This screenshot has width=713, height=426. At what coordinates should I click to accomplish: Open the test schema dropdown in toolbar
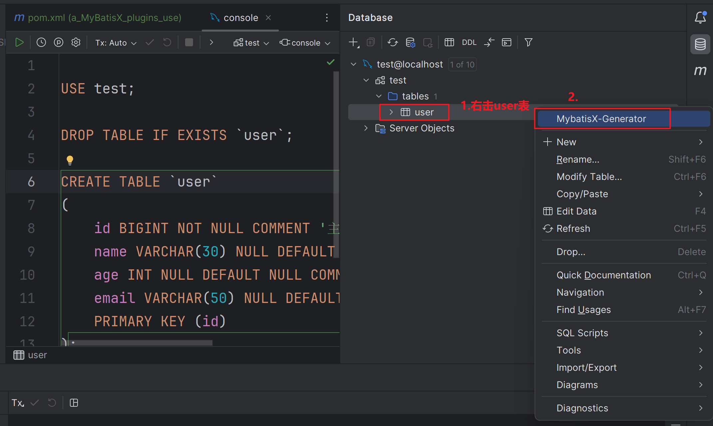(x=251, y=43)
